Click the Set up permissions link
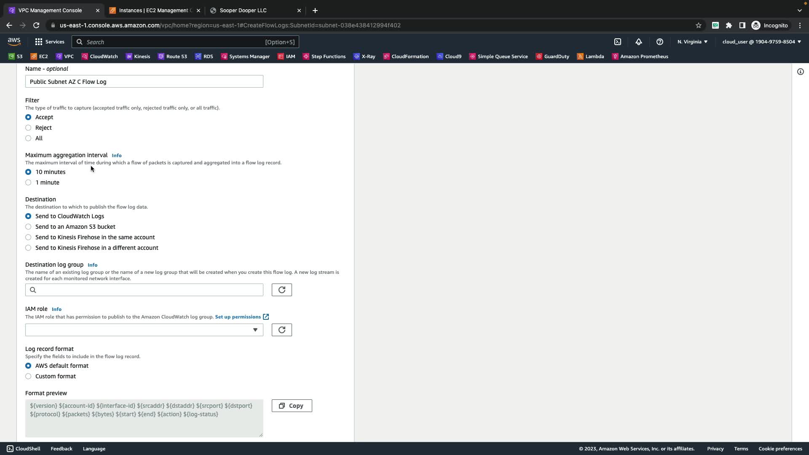Viewport: 809px width, 455px height. 238,317
